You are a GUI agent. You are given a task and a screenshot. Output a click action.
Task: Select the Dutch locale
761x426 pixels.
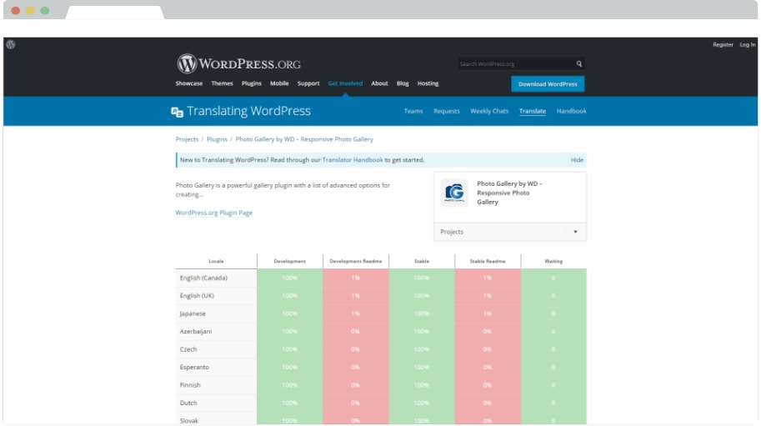point(188,403)
